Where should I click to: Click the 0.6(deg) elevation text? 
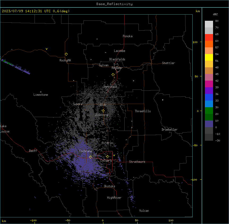coord(61,11)
